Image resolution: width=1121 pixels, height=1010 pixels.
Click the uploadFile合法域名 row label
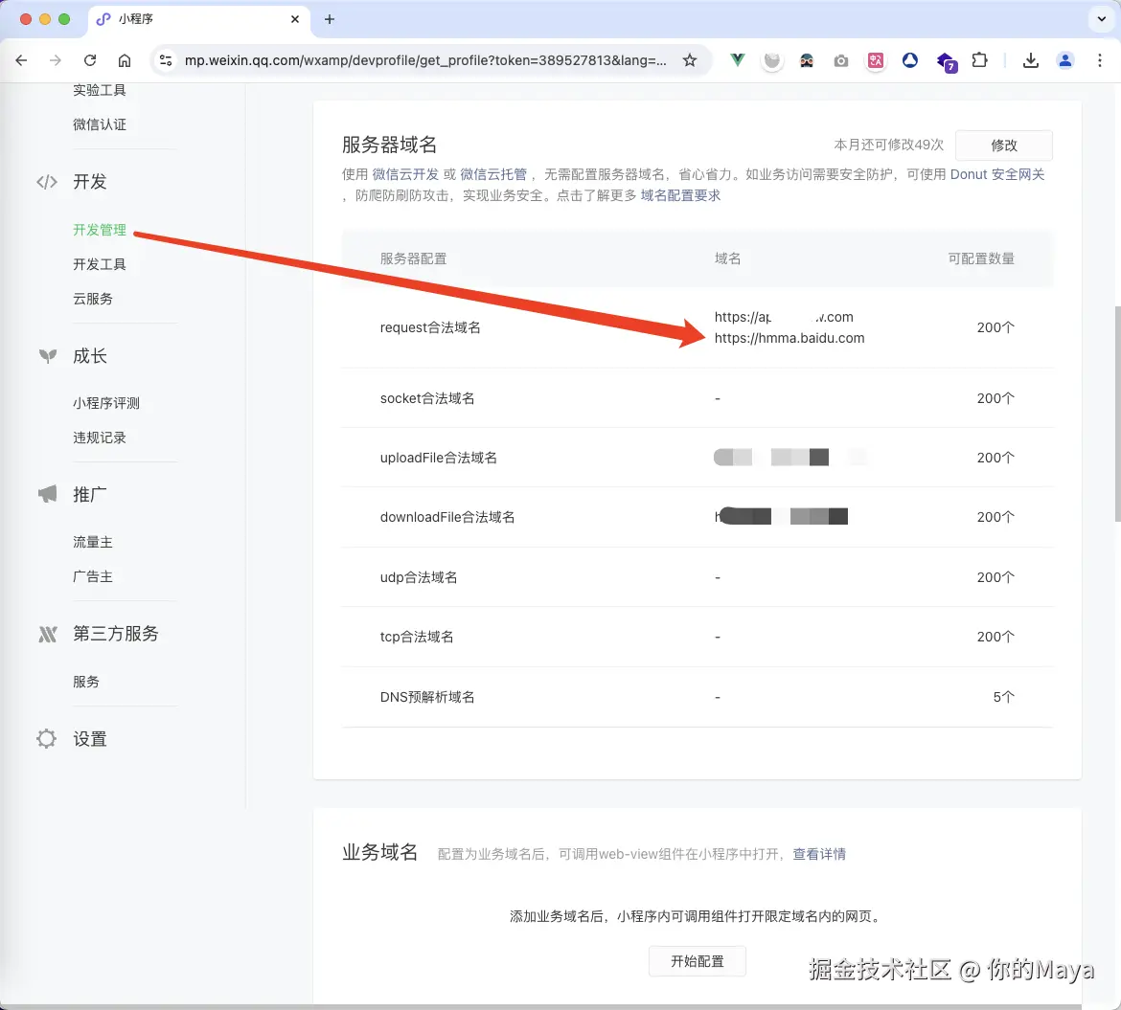point(438,458)
